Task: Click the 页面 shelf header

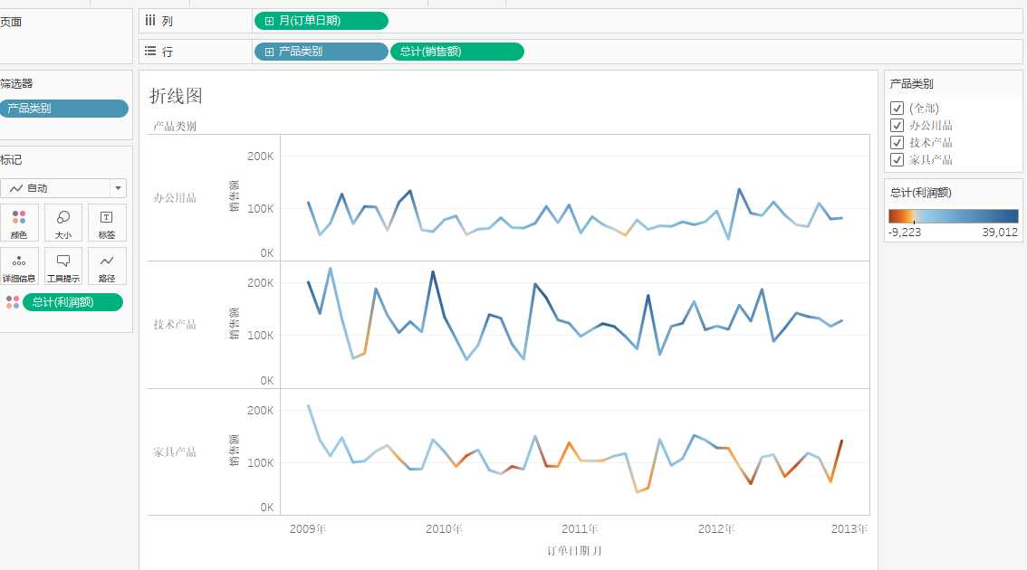Action: pyautogui.click(x=11, y=22)
